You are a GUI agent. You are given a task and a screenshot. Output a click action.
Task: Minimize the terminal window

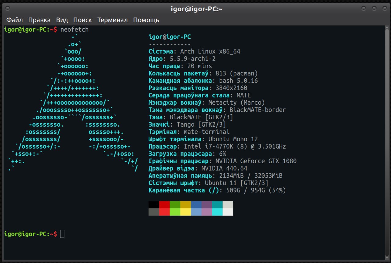click(x=364, y=9)
